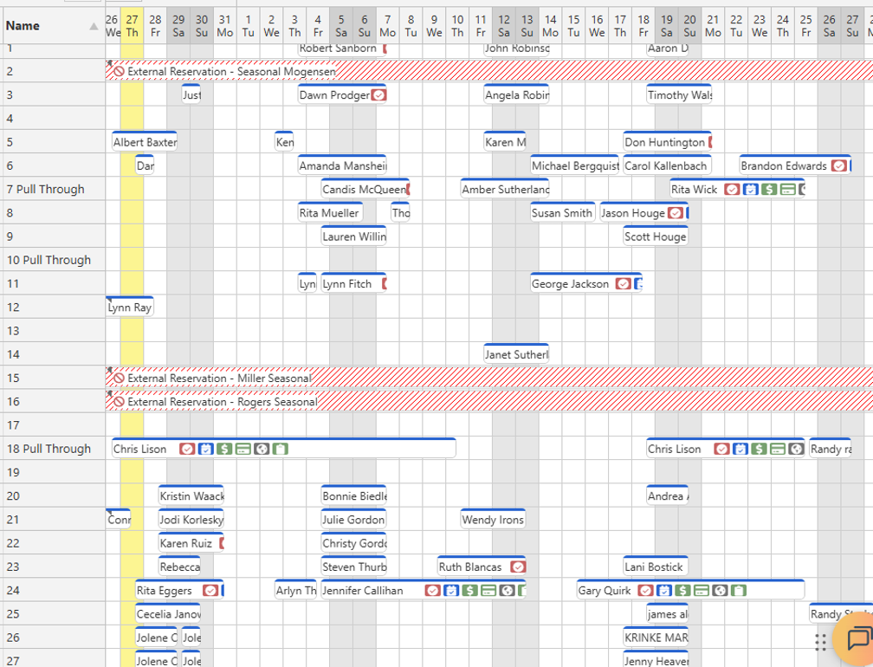The image size is (873, 667).
Task: Click Jennifer Callihan's red check-mark icon
Action: click(x=433, y=590)
